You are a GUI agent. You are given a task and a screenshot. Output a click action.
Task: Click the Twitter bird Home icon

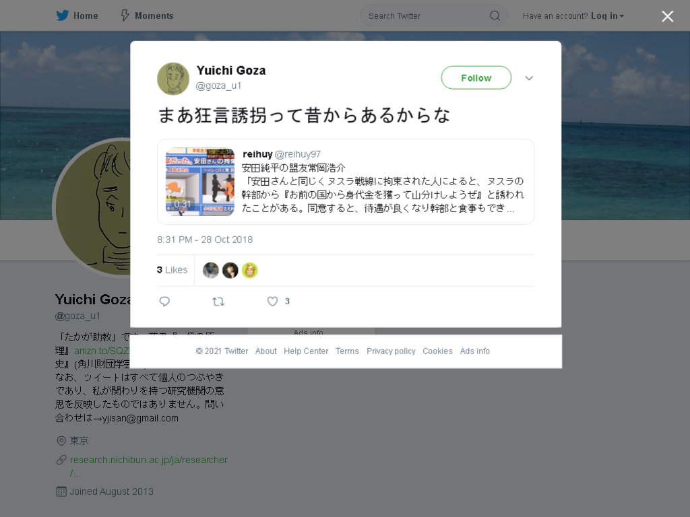[62, 15]
